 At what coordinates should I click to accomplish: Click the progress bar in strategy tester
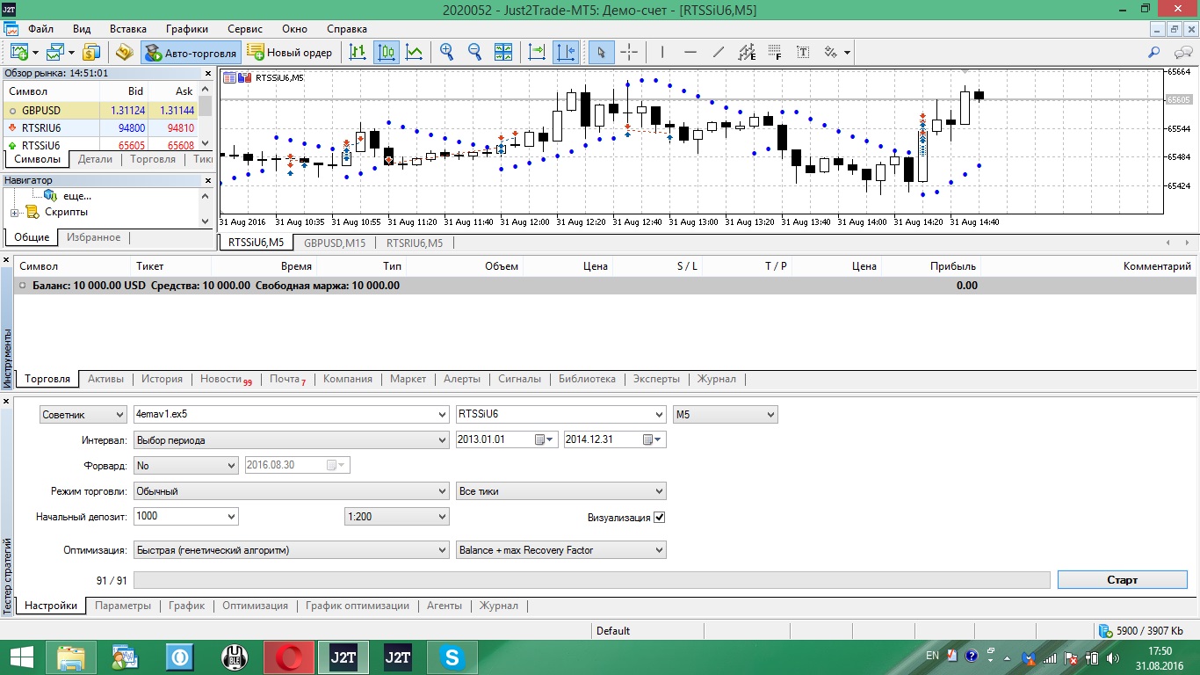pyautogui.click(x=591, y=580)
